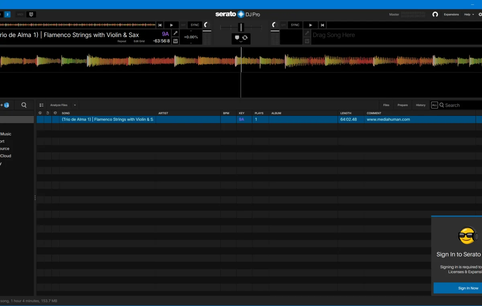Open the Help dropdown menu
This screenshot has height=306, width=482.
[x=469, y=14]
